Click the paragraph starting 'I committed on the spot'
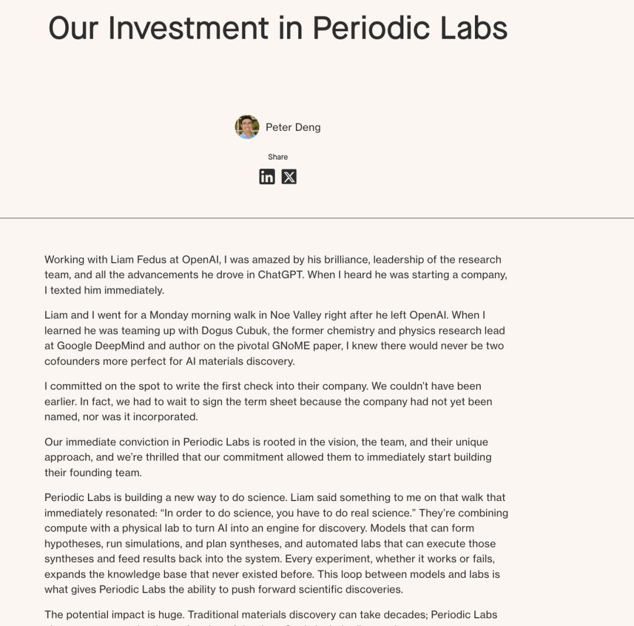Screen dimensions: 634x626 [268, 401]
